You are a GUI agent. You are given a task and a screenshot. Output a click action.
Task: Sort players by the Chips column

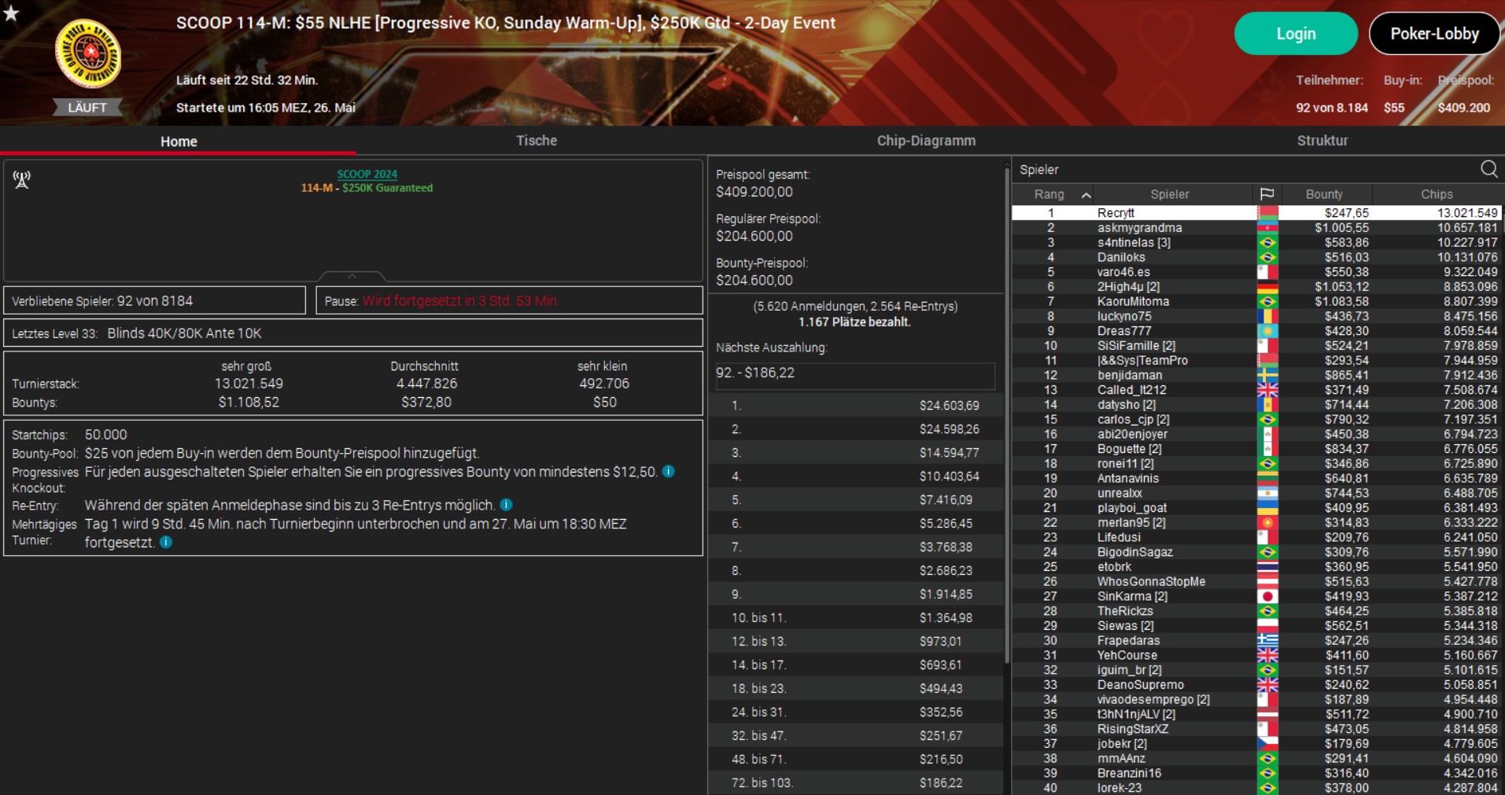(1437, 194)
